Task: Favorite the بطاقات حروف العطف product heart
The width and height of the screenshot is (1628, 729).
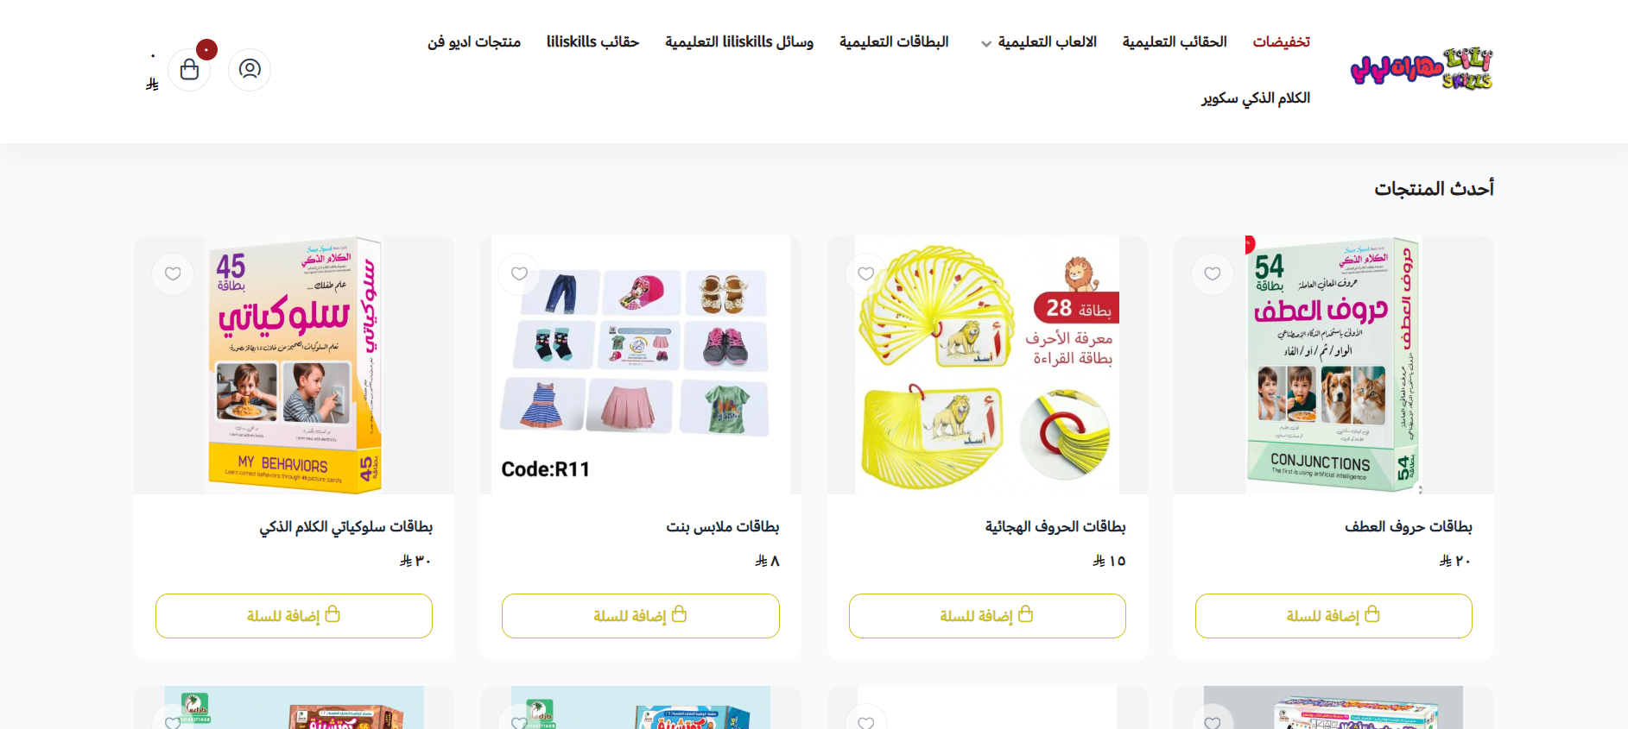Action: click(x=1213, y=274)
